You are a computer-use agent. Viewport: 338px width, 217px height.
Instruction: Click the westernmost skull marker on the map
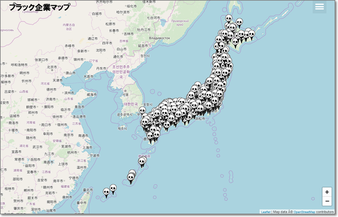[x=106, y=192]
